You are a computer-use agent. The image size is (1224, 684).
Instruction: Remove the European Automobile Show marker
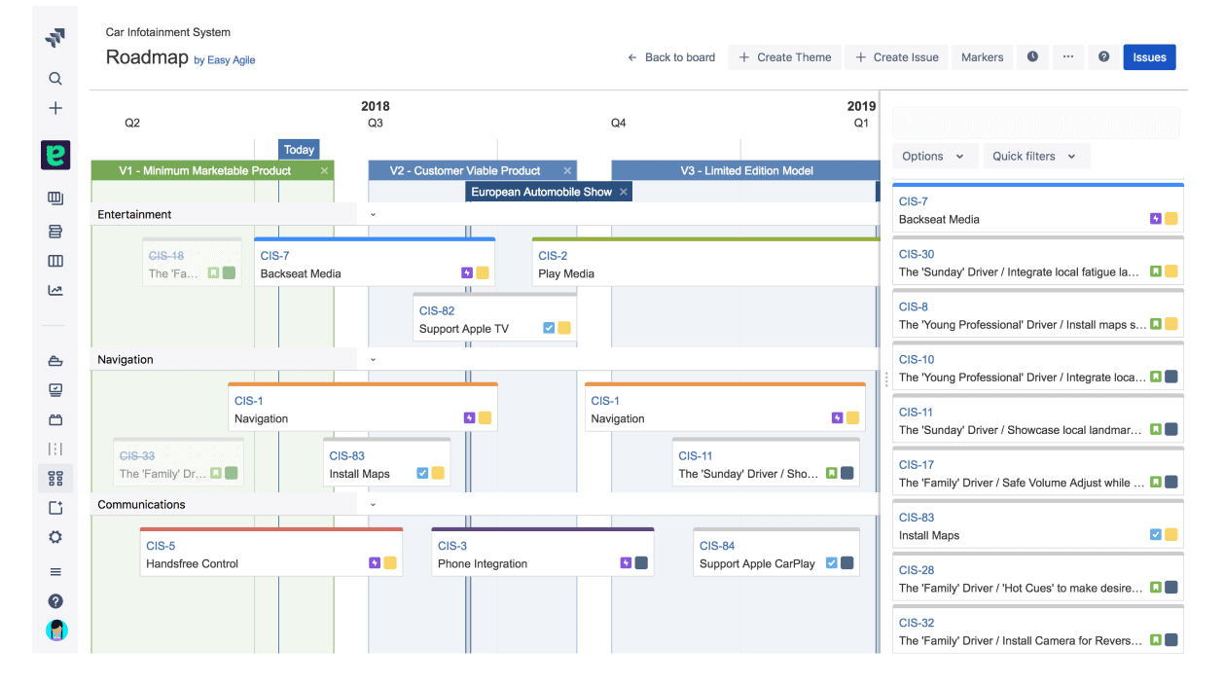click(626, 191)
